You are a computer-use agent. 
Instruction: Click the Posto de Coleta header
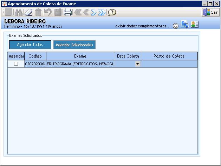[169, 56]
